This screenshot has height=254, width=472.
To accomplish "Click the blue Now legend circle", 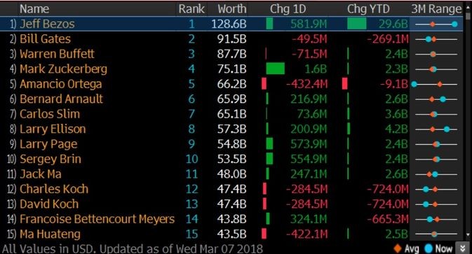I will click(429, 248).
